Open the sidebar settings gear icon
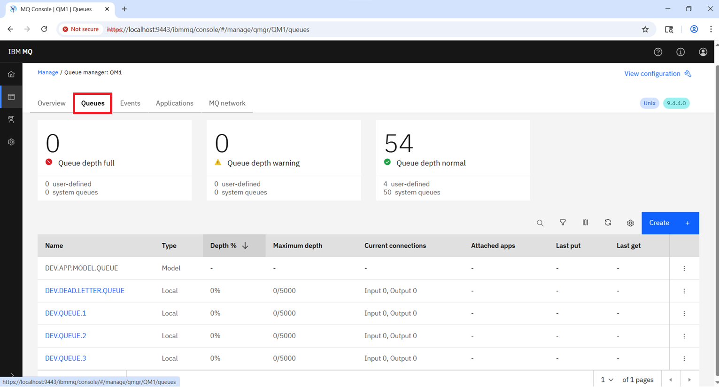Screen dimensions: 719x387 11,142
